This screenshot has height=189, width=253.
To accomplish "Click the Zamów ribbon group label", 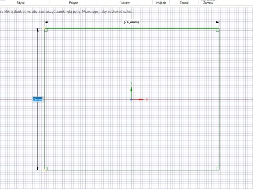I will (208, 3).
